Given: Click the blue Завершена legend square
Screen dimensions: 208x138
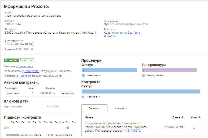Looking at the screenshot, I should [83, 75].
